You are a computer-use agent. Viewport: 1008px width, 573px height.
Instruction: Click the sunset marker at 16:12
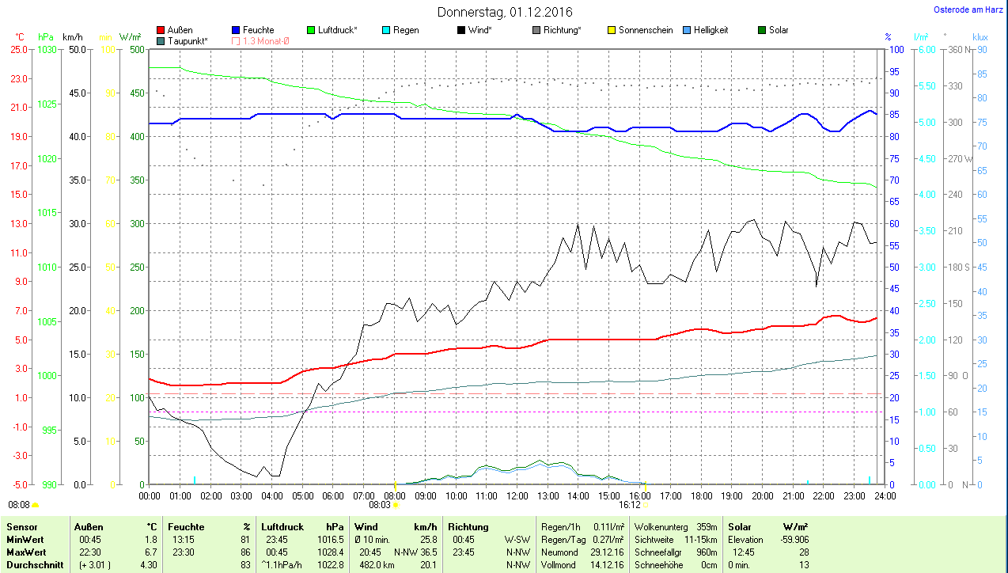[x=646, y=504]
